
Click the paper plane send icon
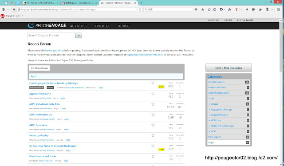tap(247, 9)
